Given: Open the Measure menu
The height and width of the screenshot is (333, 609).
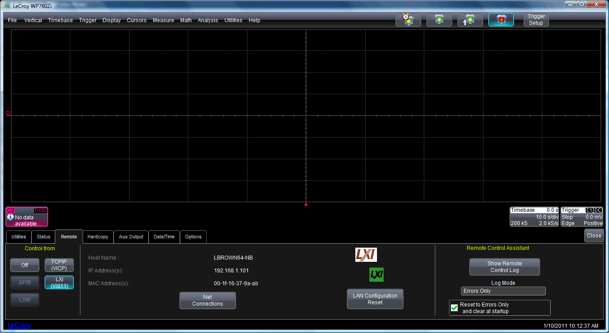Looking at the screenshot, I should click(x=164, y=20).
